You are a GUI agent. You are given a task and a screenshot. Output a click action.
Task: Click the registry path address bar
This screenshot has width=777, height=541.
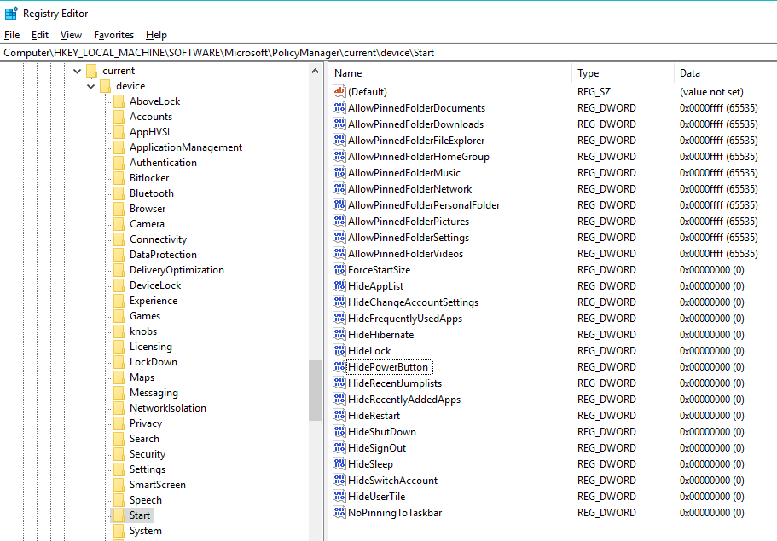pos(389,53)
